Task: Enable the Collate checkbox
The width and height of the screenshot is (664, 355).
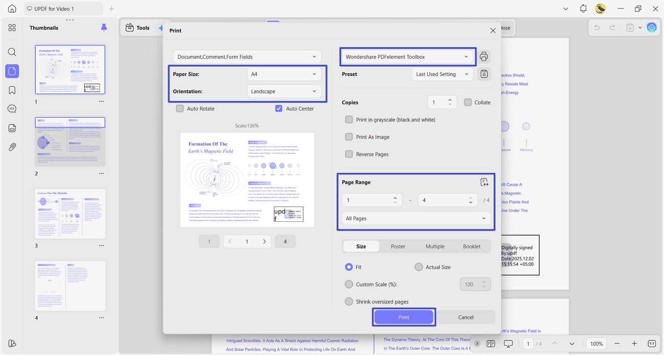Action: point(468,103)
